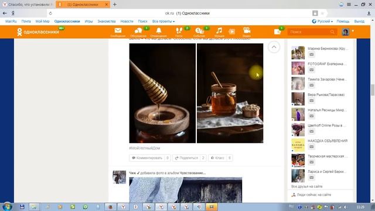This screenshot has height=211, width=375.
Task: Open a new browser tab with plus
Action: coord(115,4)
